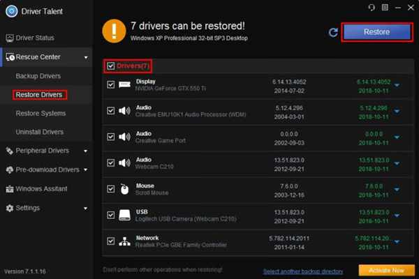Toggle the Drivers(7) select-all checkbox
The image size is (419, 279).
[110, 66]
